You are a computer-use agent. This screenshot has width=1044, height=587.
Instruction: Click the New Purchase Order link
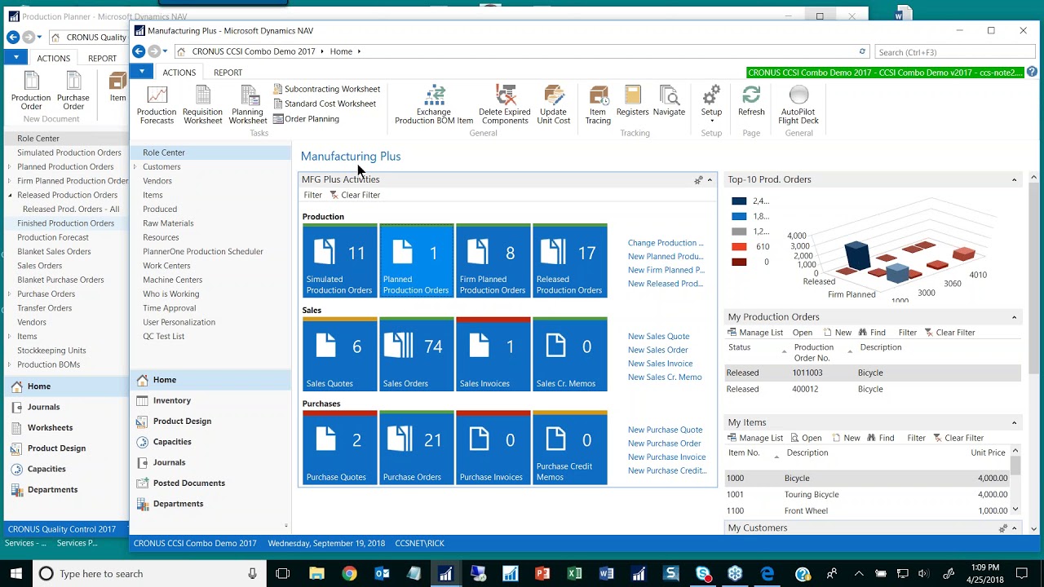tap(664, 444)
